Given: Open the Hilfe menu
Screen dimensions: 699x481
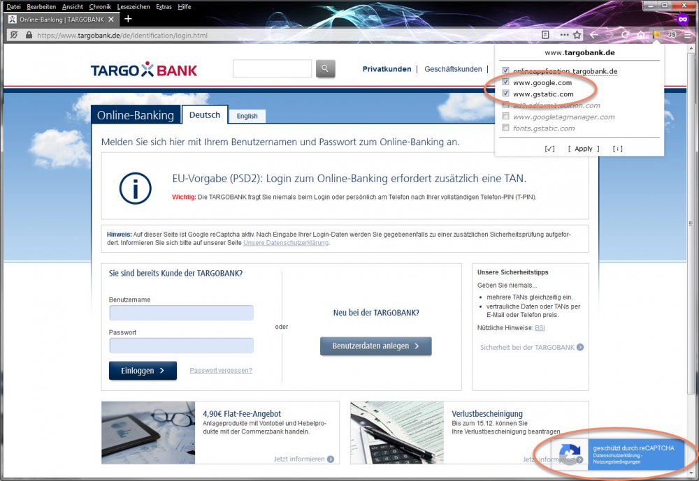Looking at the screenshot, I should pos(184,7).
